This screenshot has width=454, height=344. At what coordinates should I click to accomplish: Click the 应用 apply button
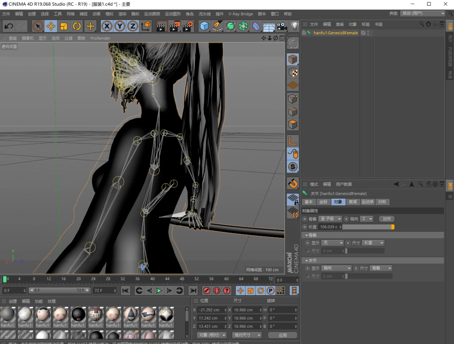pos(283,335)
